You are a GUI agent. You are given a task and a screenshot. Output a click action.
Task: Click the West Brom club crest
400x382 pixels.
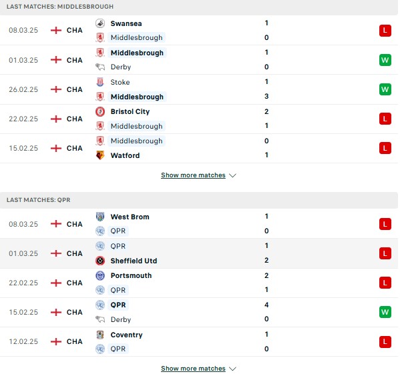click(100, 217)
